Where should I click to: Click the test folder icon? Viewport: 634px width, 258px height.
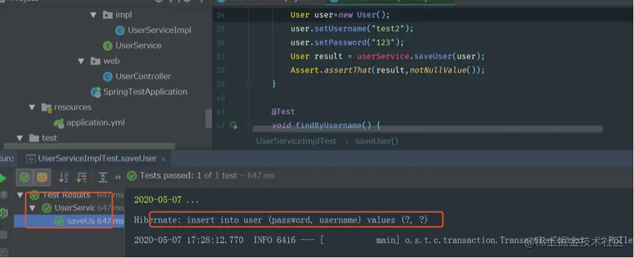[x=34, y=138]
